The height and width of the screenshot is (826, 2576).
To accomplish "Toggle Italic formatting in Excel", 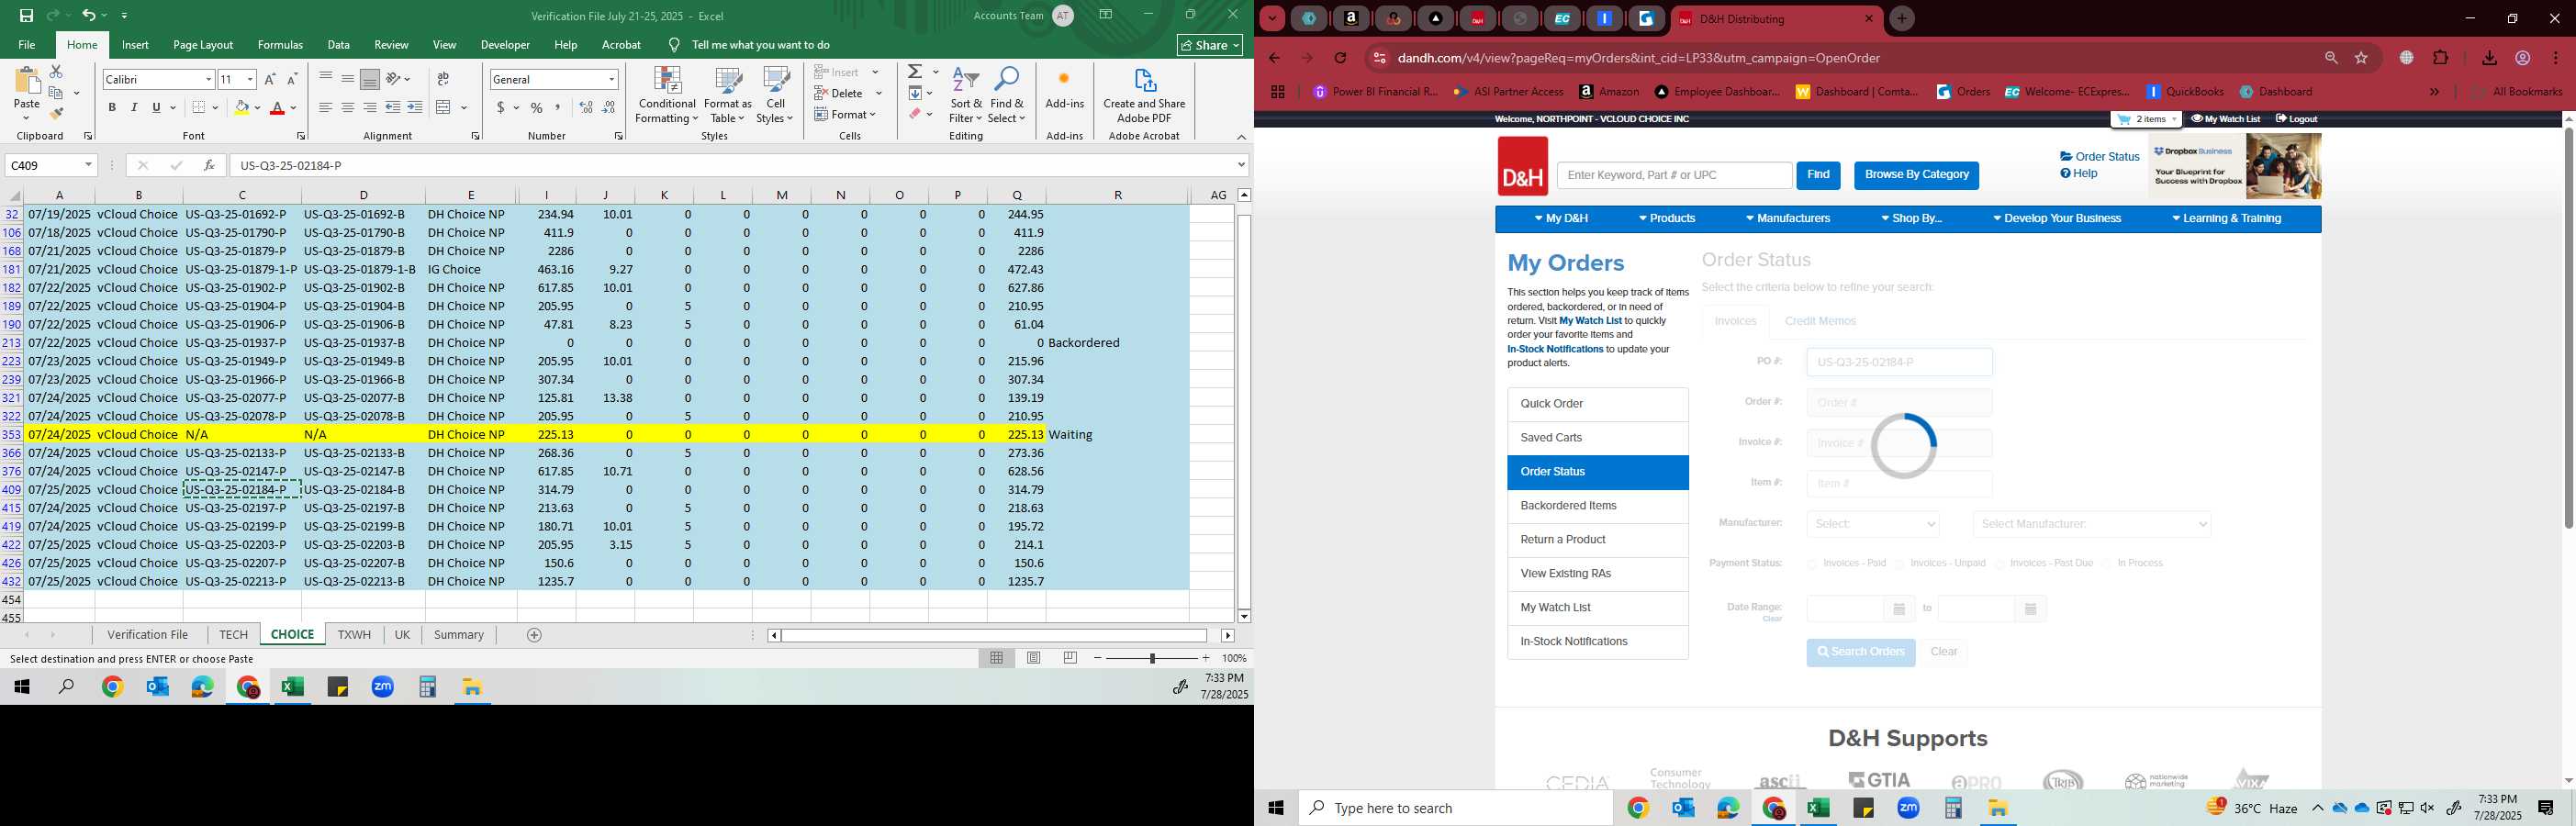I will (x=134, y=108).
